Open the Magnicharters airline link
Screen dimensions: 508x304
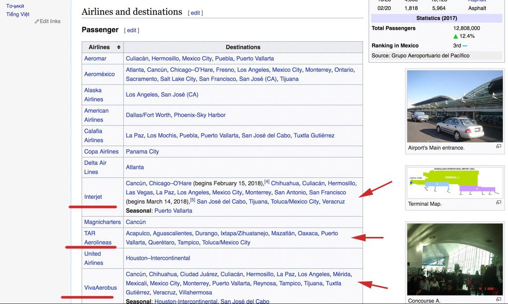[x=102, y=222]
